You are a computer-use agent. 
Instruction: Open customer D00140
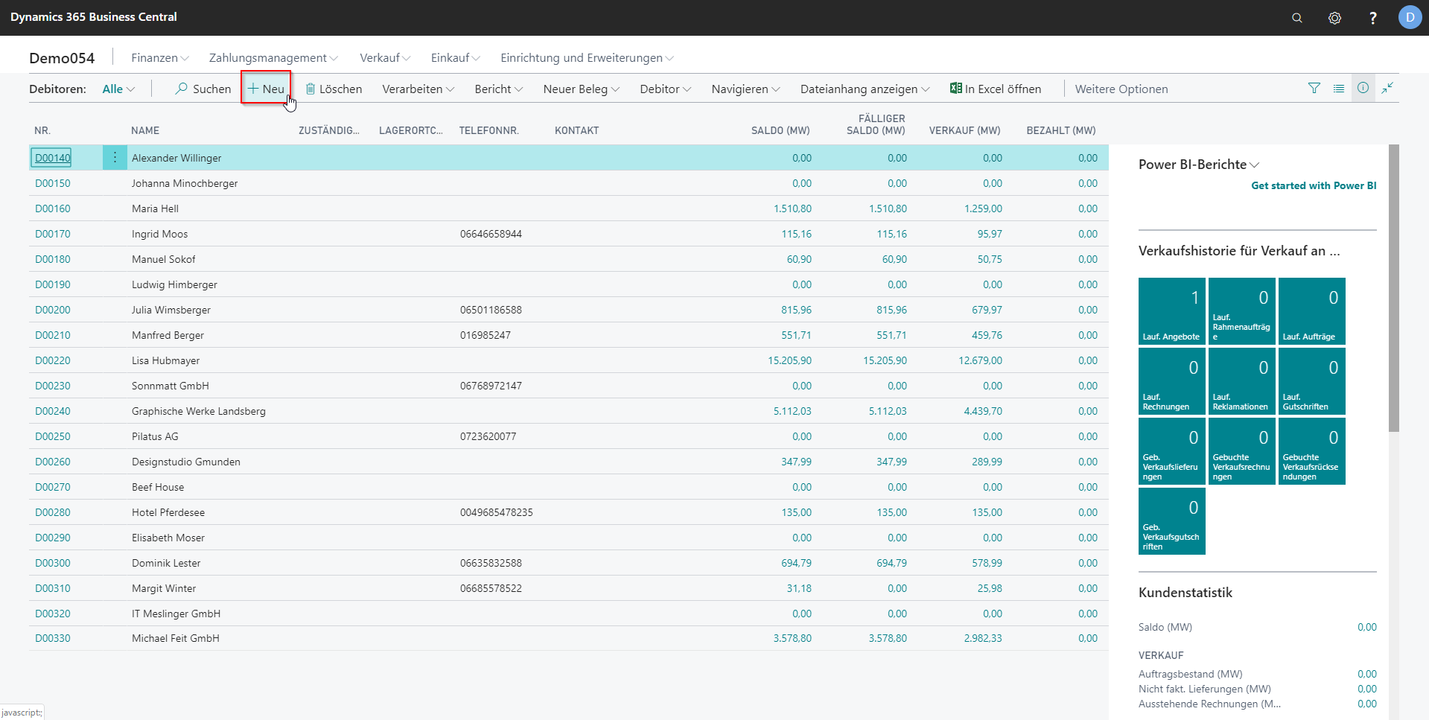pyautogui.click(x=52, y=158)
